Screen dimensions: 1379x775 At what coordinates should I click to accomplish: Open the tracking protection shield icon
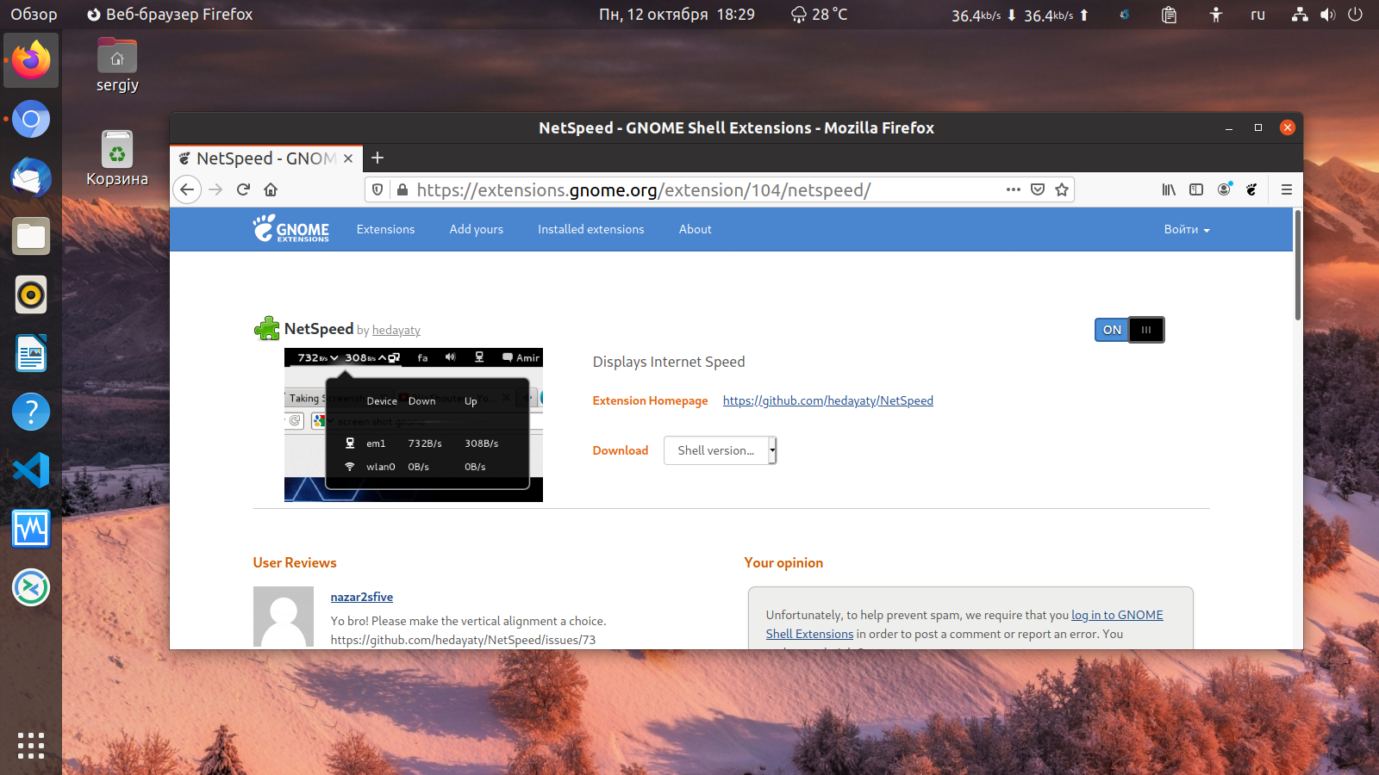pos(378,189)
